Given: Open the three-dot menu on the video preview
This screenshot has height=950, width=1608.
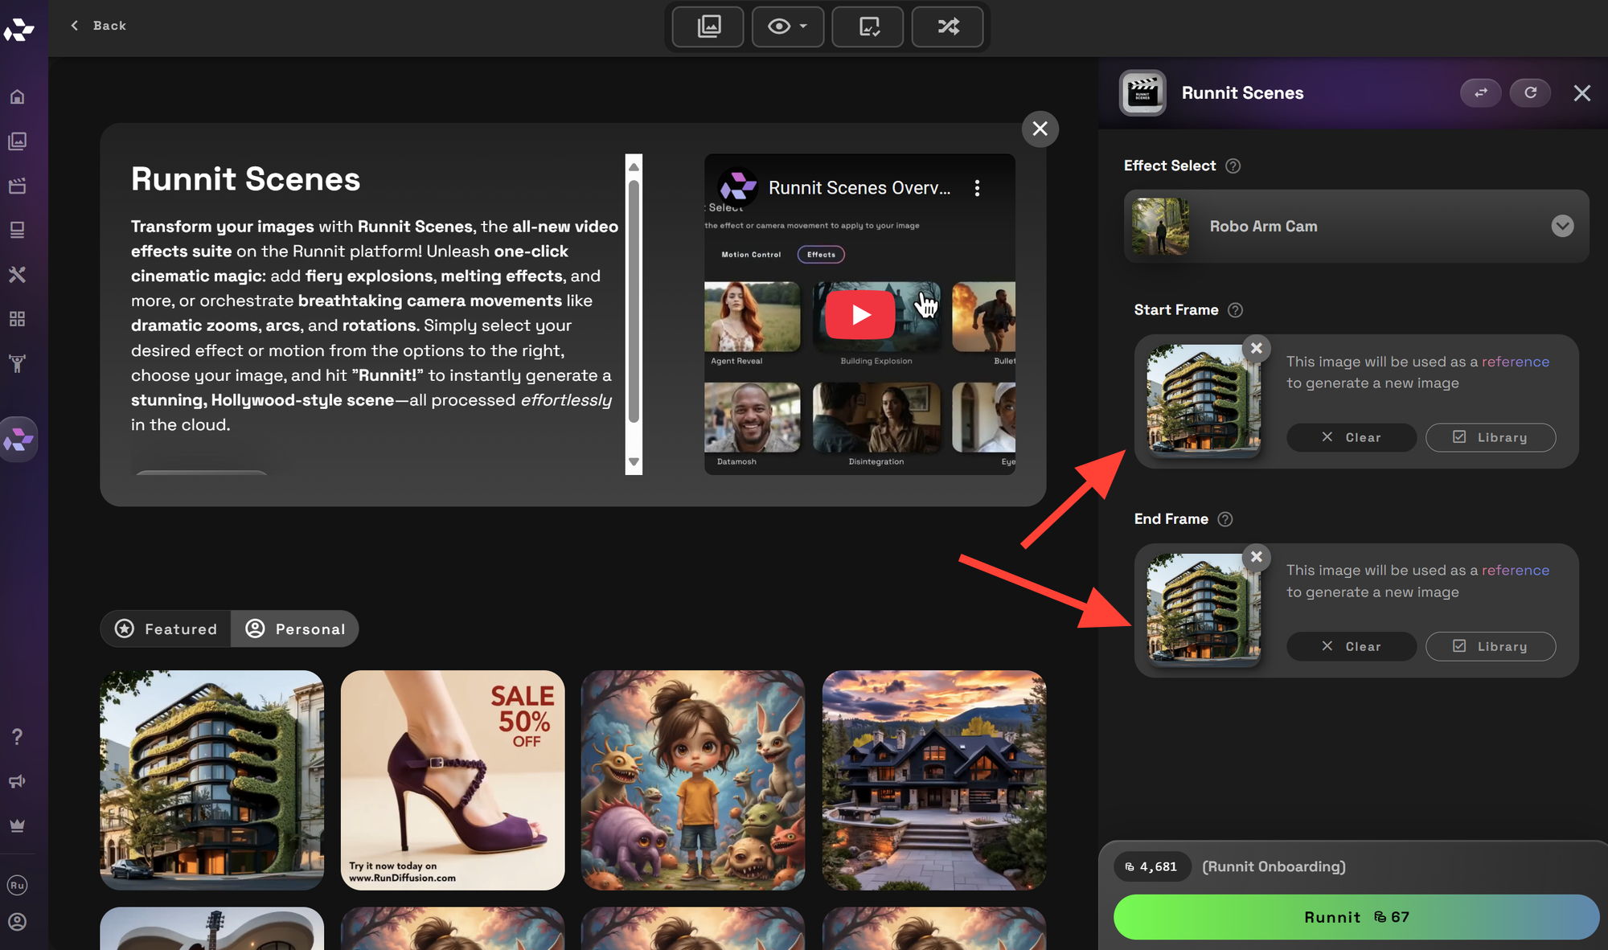Looking at the screenshot, I should (x=977, y=187).
